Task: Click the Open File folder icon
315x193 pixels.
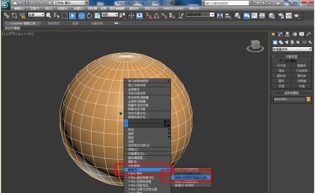Action: pos(21,3)
